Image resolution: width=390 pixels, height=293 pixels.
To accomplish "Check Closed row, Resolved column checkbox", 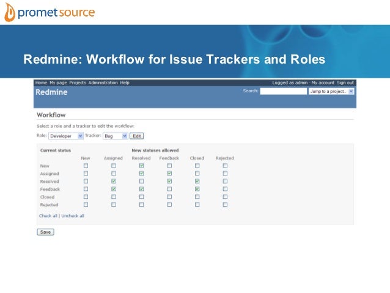I will (142, 197).
